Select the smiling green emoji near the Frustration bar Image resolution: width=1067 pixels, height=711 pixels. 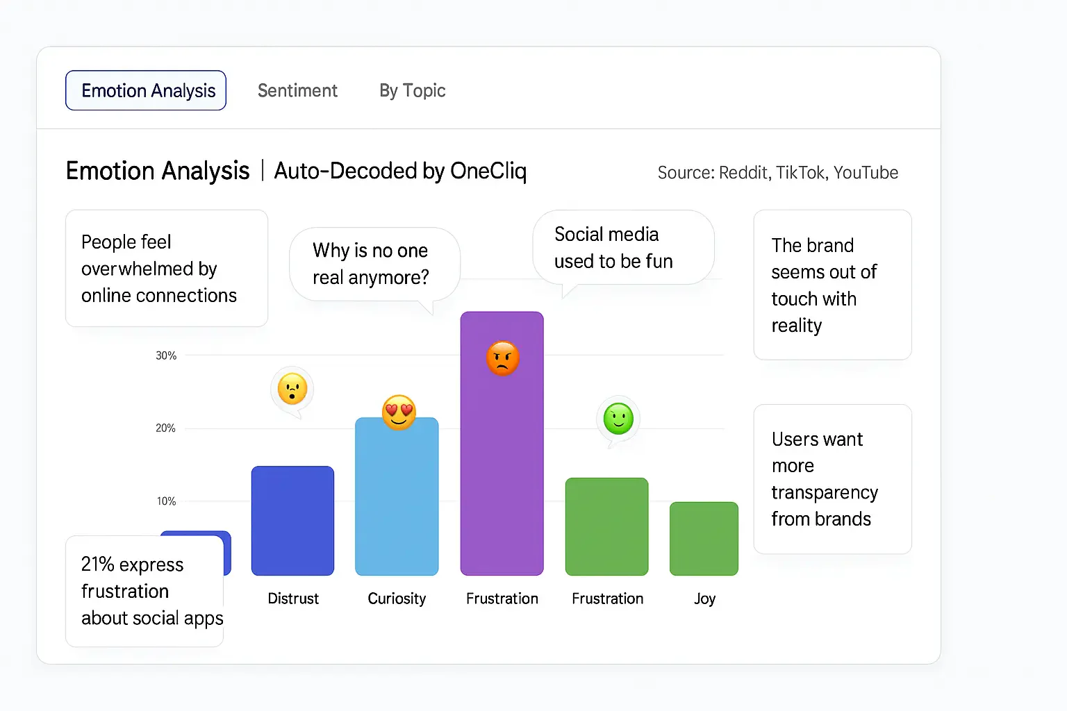coord(618,417)
